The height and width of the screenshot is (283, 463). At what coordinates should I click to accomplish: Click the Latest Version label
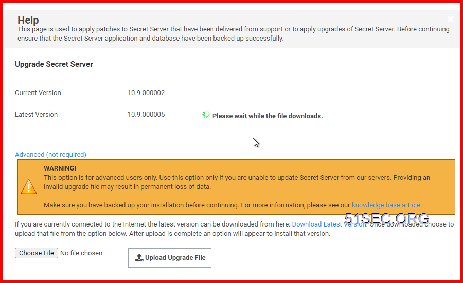(x=37, y=115)
